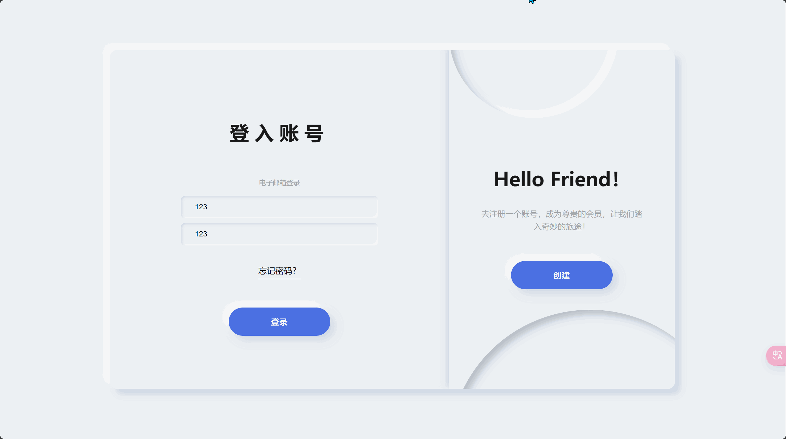Click the 号 character in the title
Screen dimensions: 786x439
[x=314, y=133]
